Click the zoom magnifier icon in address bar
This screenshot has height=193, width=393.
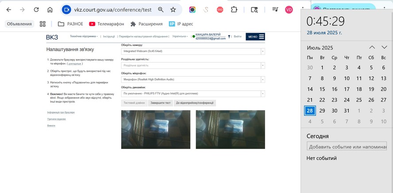pos(161,10)
